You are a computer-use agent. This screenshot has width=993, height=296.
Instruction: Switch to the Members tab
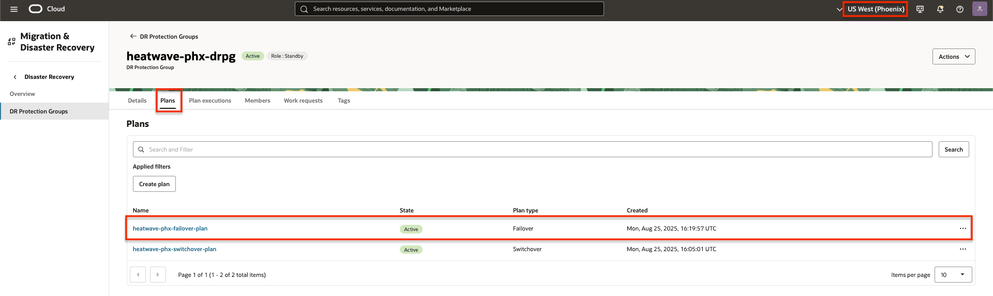pyautogui.click(x=257, y=101)
